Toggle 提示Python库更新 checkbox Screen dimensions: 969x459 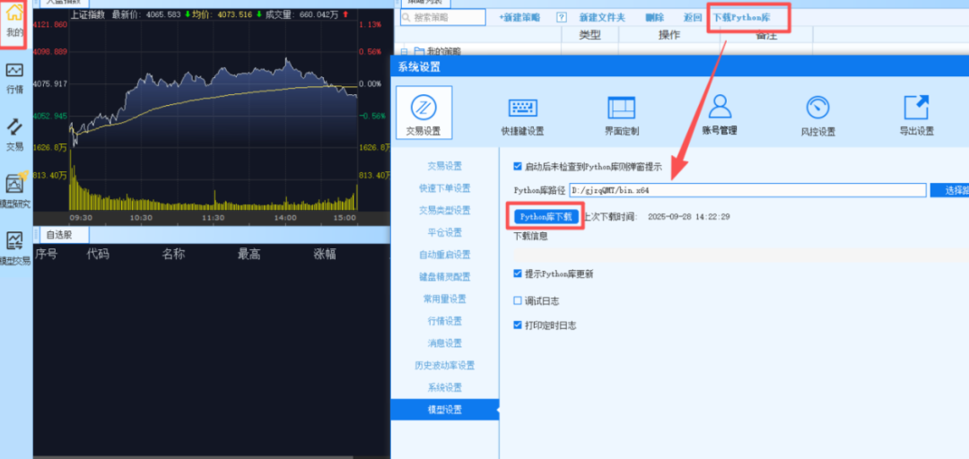tap(518, 273)
